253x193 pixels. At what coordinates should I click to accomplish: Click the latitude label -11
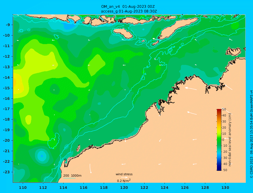click(7, 46)
